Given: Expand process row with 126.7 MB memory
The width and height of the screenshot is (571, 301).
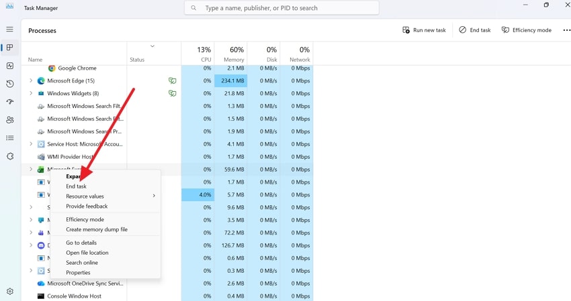Looking at the screenshot, I should [31, 245].
